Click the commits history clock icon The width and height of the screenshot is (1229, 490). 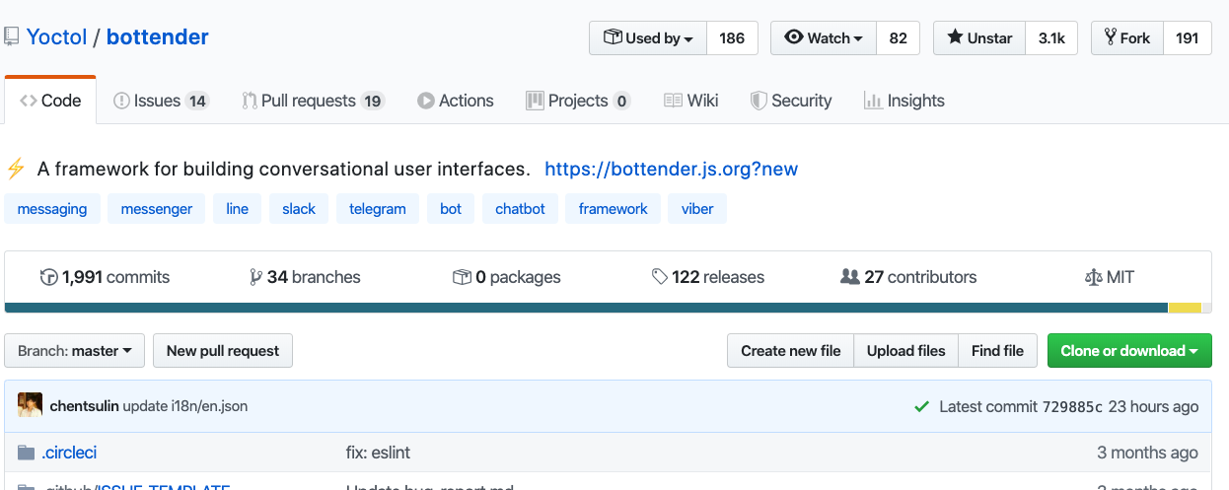[48, 278]
